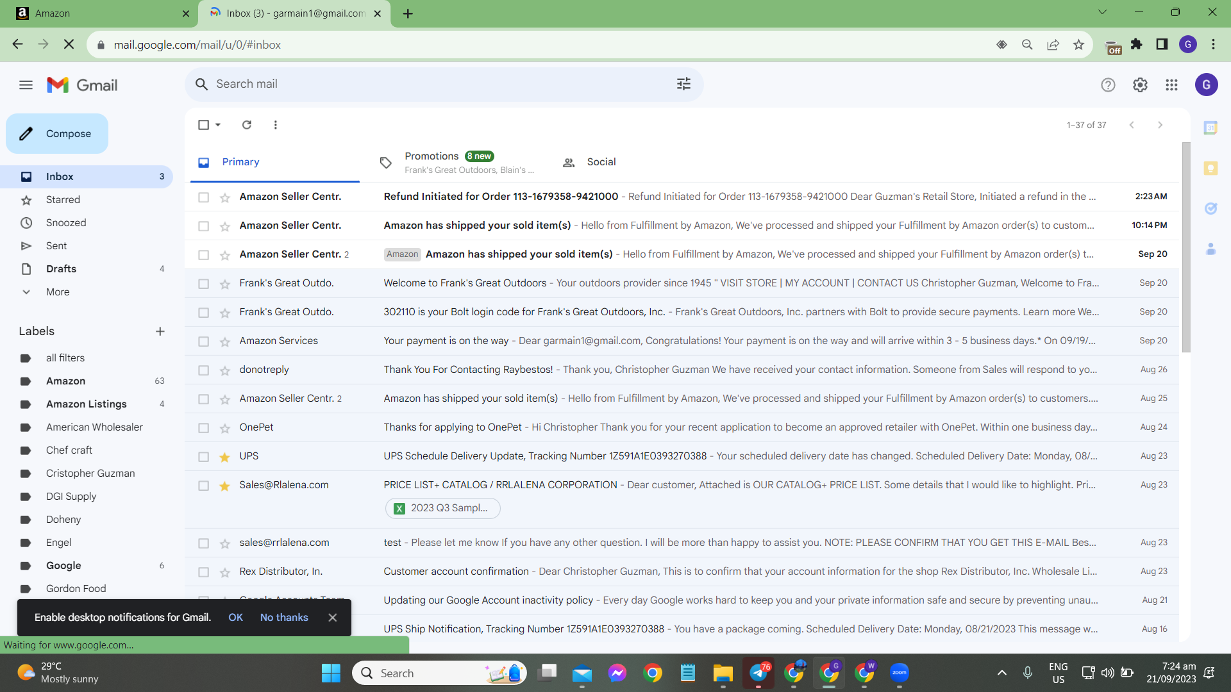Open a new browser tab
This screenshot has width=1231, height=692.
(x=408, y=13)
